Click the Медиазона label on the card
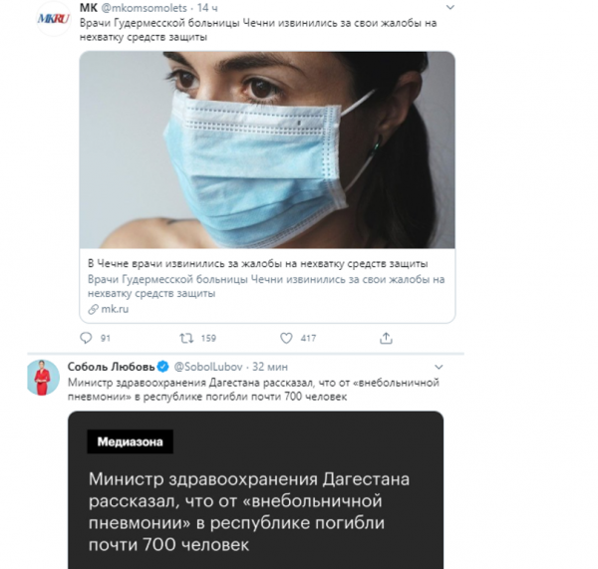This screenshot has height=569, width=598. click(130, 441)
